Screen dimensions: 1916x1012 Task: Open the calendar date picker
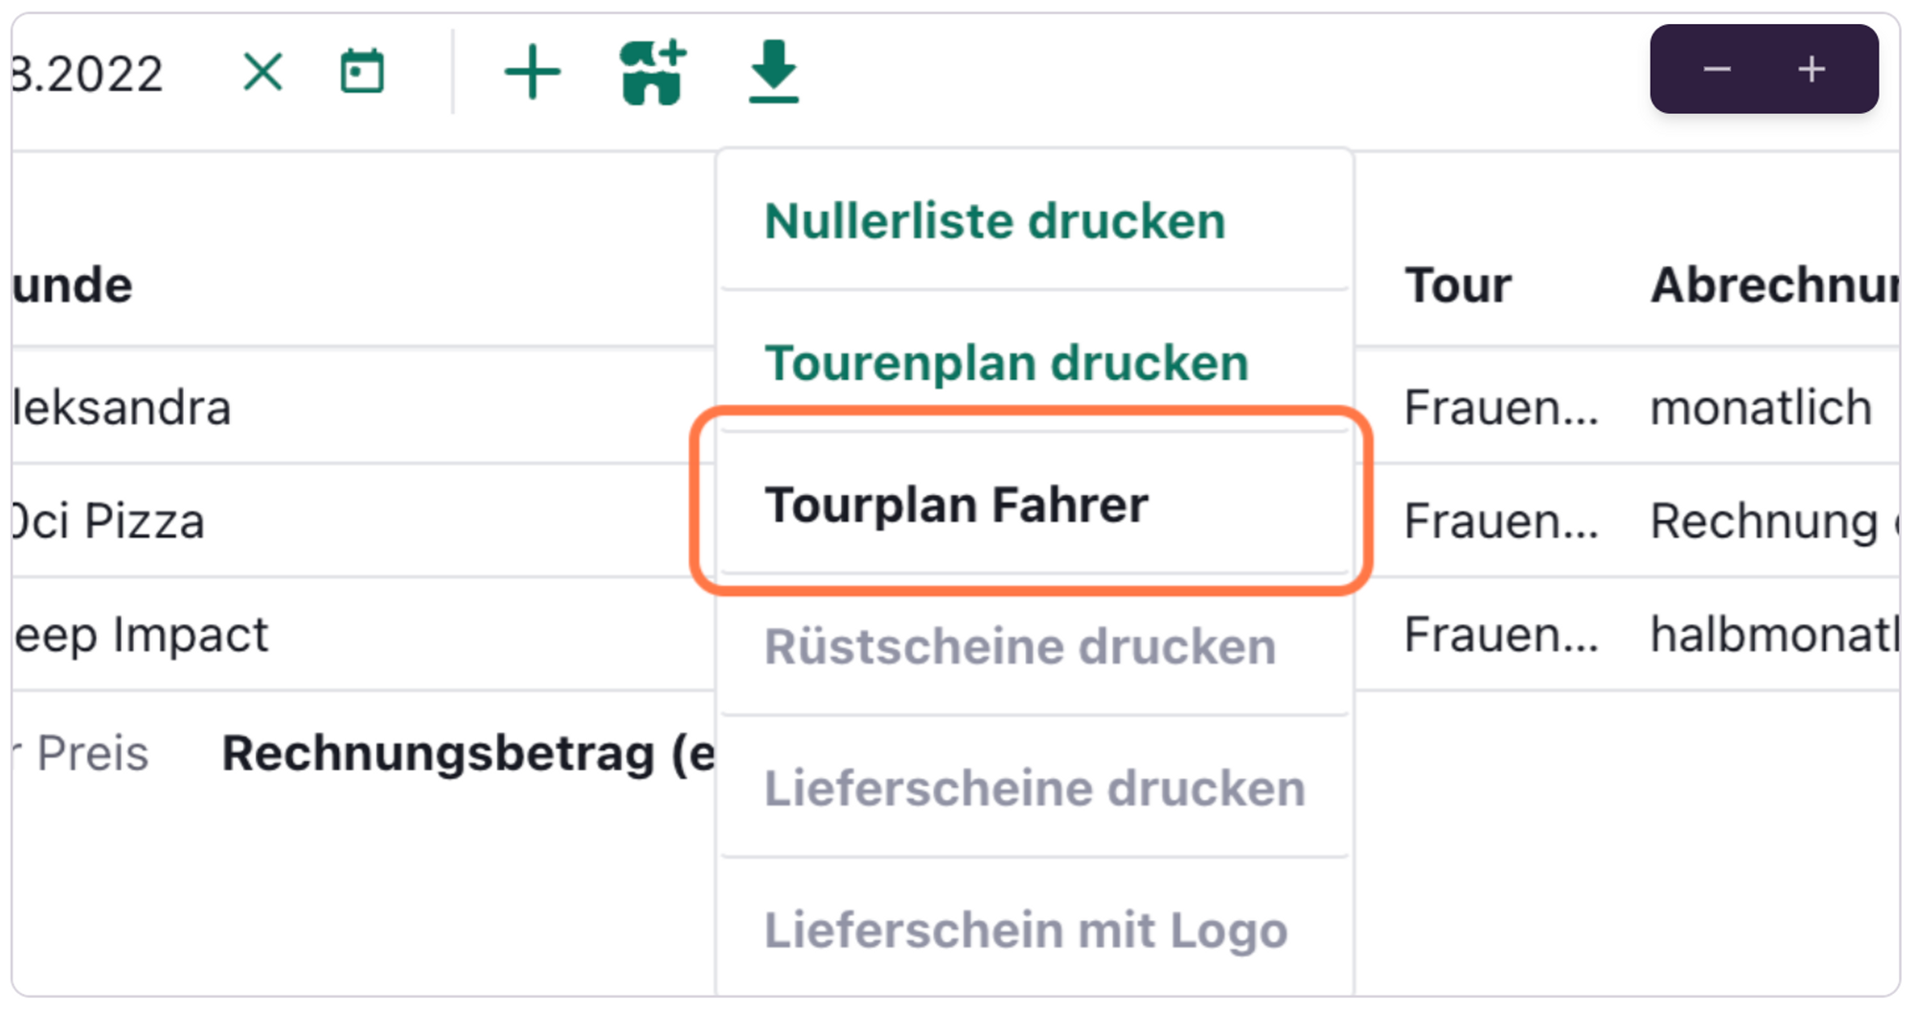point(362,72)
